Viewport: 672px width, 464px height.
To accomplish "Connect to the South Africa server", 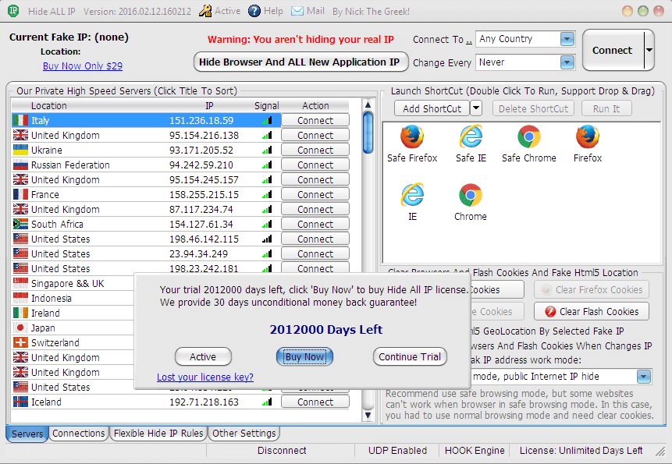I will click(315, 225).
